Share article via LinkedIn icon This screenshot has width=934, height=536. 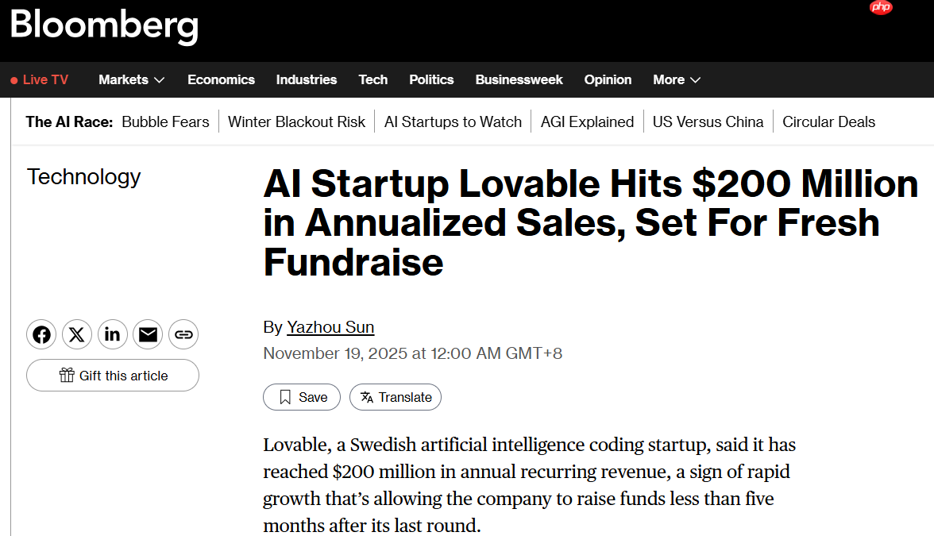[112, 334]
